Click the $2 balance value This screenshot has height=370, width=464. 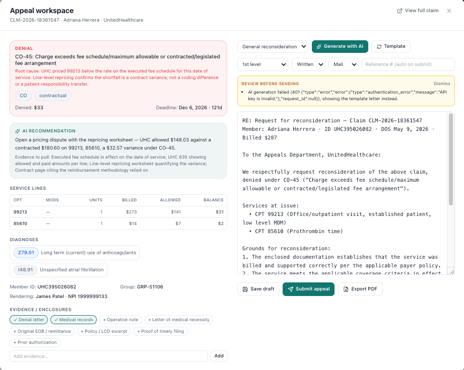click(221, 224)
